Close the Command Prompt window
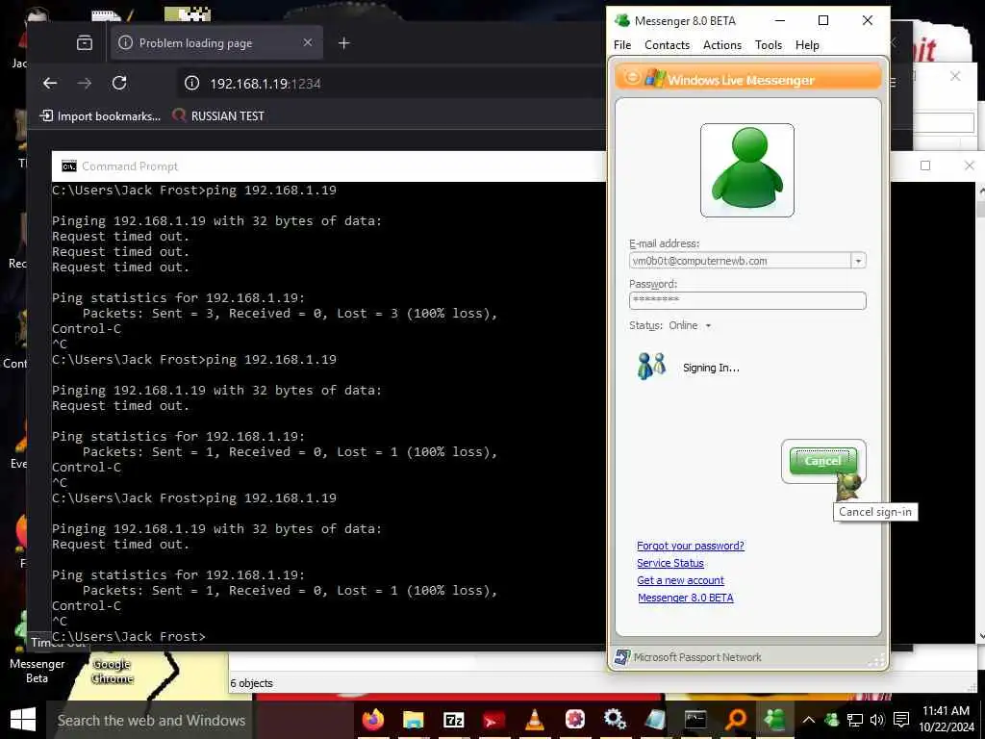The height and width of the screenshot is (739, 985). pyautogui.click(x=970, y=166)
